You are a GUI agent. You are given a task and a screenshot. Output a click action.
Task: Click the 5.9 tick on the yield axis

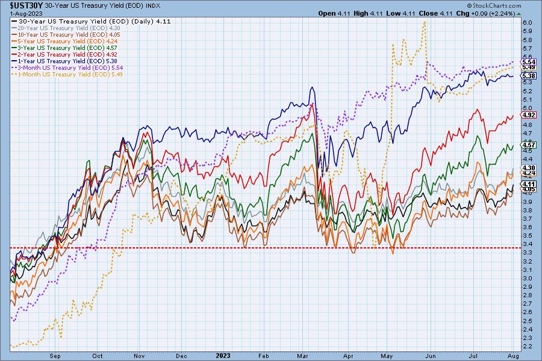[x=528, y=31]
